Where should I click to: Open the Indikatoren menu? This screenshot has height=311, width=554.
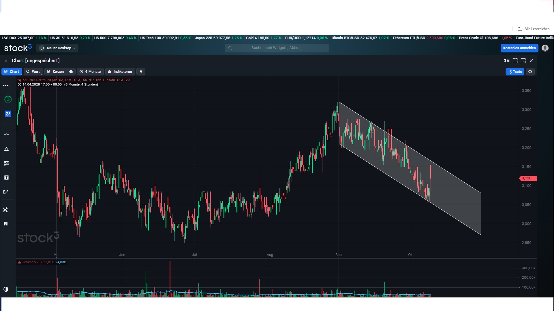pyautogui.click(x=120, y=72)
